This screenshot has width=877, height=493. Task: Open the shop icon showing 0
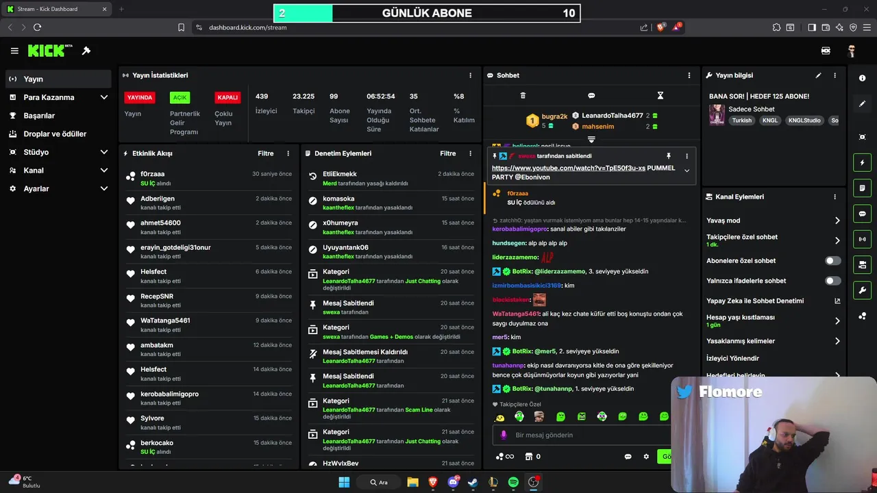coord(532,457)
